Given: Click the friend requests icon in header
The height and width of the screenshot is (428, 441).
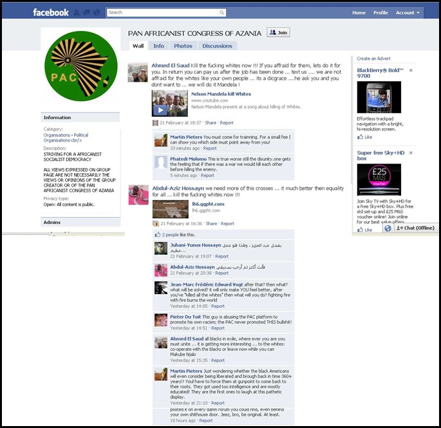Looking at the screenshot, I should point(76,12).
